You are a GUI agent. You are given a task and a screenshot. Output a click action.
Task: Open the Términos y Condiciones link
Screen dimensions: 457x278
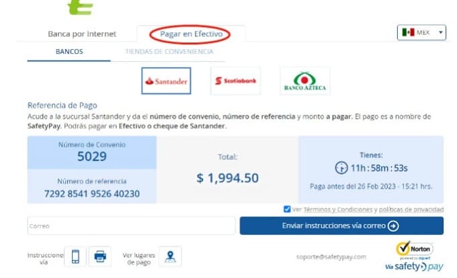(338, 210)
